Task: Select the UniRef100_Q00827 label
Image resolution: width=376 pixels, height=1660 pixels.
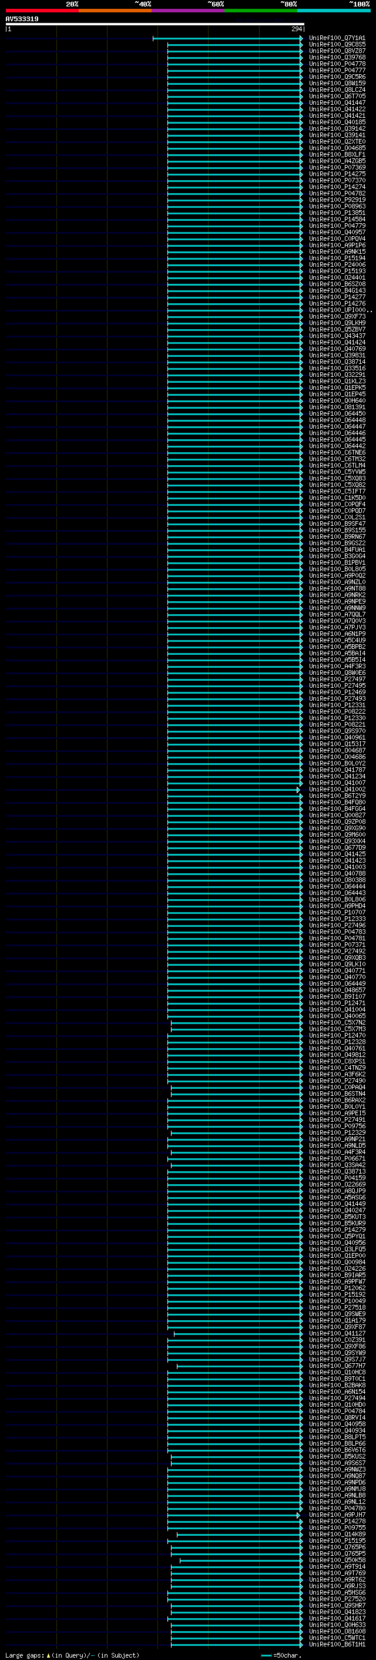Action: (x=337, y=815)
